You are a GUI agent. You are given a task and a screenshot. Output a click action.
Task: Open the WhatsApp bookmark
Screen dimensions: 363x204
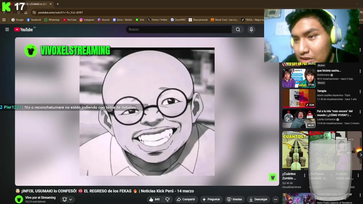click(x=52, y=20)
